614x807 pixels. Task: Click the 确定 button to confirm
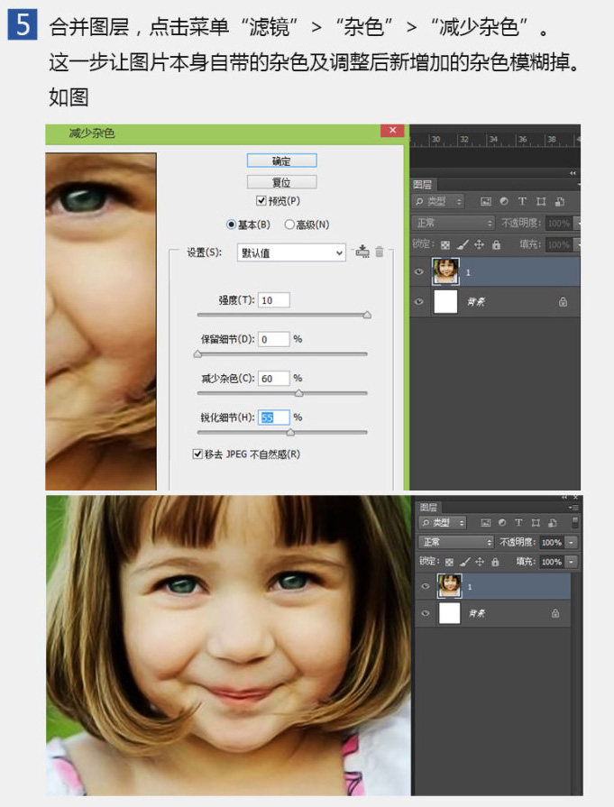coord(281,160)
